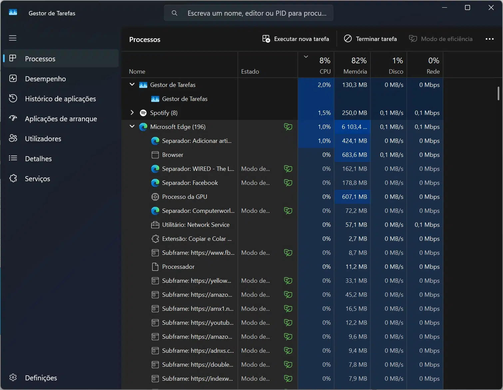Viewport: 503px width, 390px height.
Task: Select the Processos navigation tab
Action: (40, 59)
